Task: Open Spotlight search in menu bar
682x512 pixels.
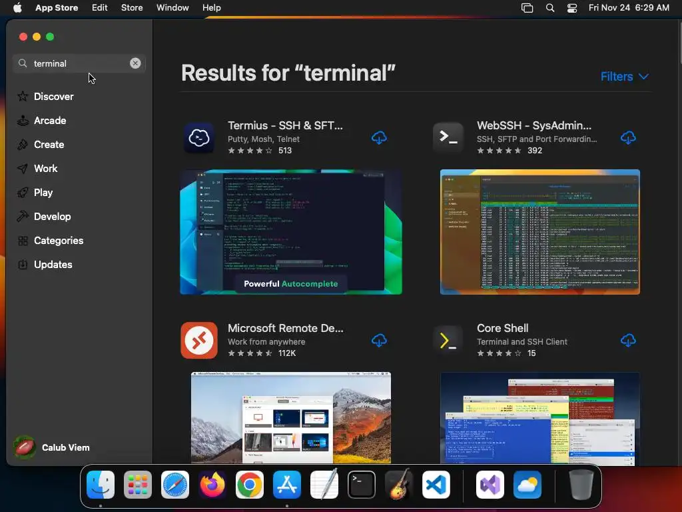Action: tap(549, 8)
